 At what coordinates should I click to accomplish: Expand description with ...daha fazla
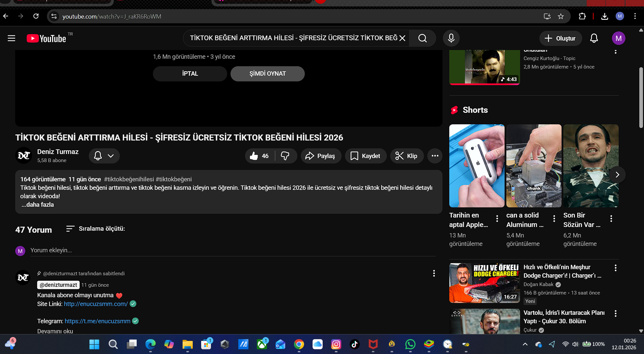38,204
